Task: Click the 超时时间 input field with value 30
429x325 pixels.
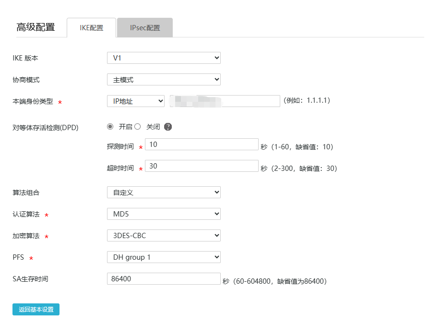Action: (x=202, y=166)
